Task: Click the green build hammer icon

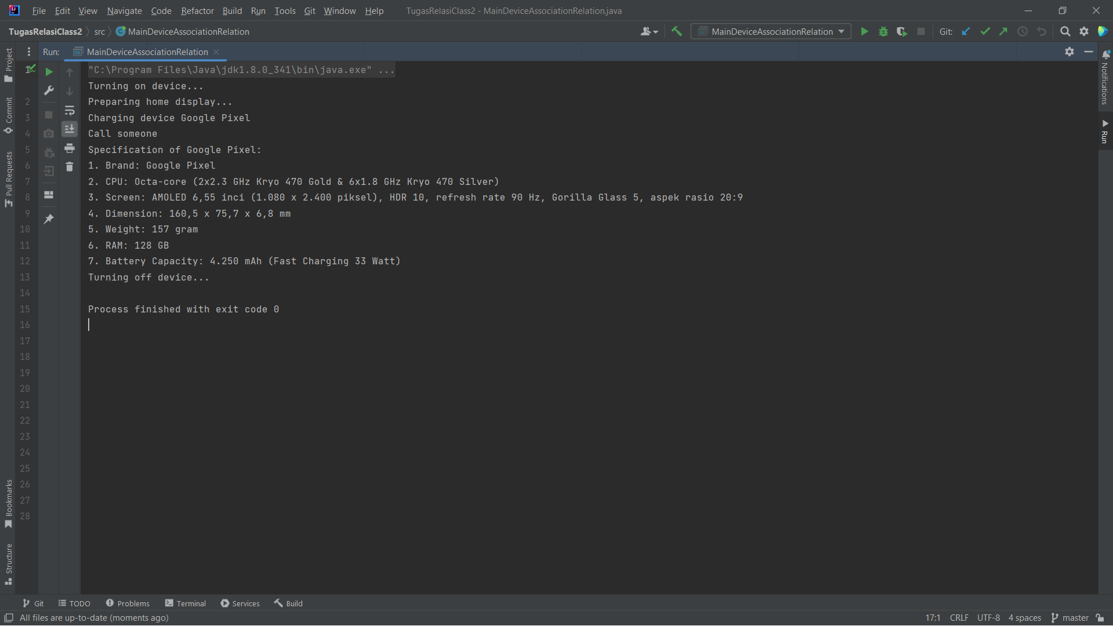Action: point(676,31)
